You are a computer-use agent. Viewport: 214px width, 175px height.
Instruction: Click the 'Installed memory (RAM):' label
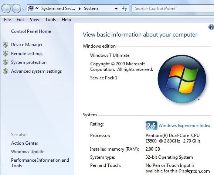coord(114,149)
